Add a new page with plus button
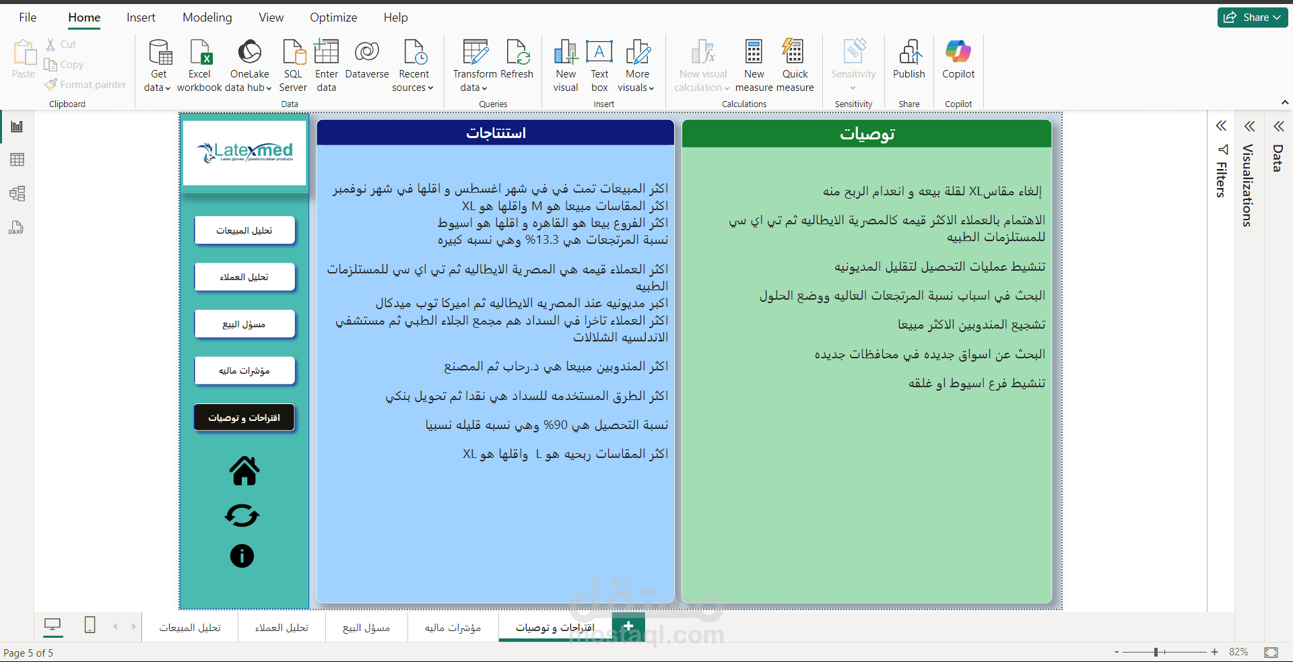 click(628, 626)
